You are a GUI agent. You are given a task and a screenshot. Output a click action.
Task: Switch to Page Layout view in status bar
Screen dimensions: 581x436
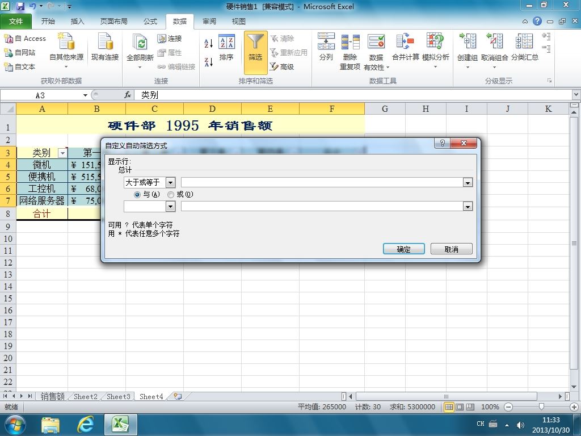pos(460,406)
